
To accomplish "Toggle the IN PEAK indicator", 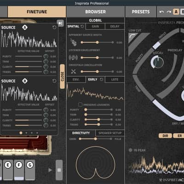I will (131, 150).
